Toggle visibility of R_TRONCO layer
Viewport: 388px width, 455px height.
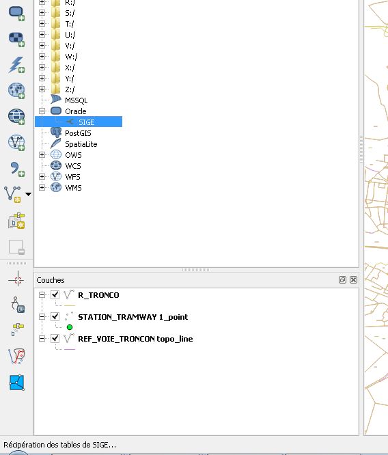click(55, 295)
